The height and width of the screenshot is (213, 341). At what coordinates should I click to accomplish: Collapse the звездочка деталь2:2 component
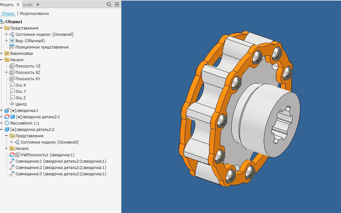[x=2, y=130]
